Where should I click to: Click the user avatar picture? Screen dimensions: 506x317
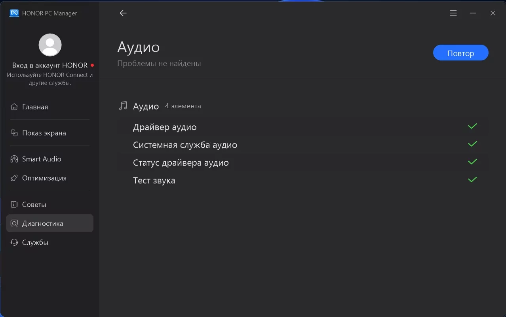click(50, 45)
